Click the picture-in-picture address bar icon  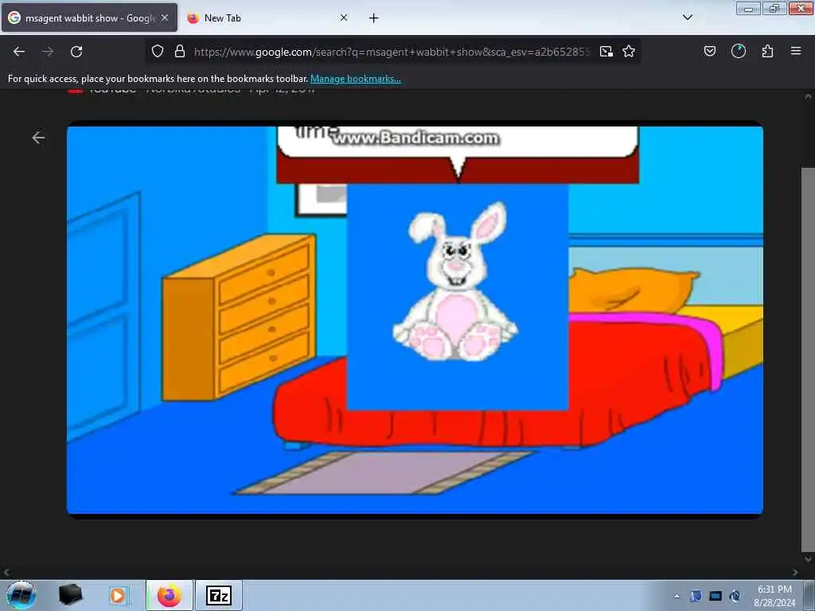[x=606, y=51]
